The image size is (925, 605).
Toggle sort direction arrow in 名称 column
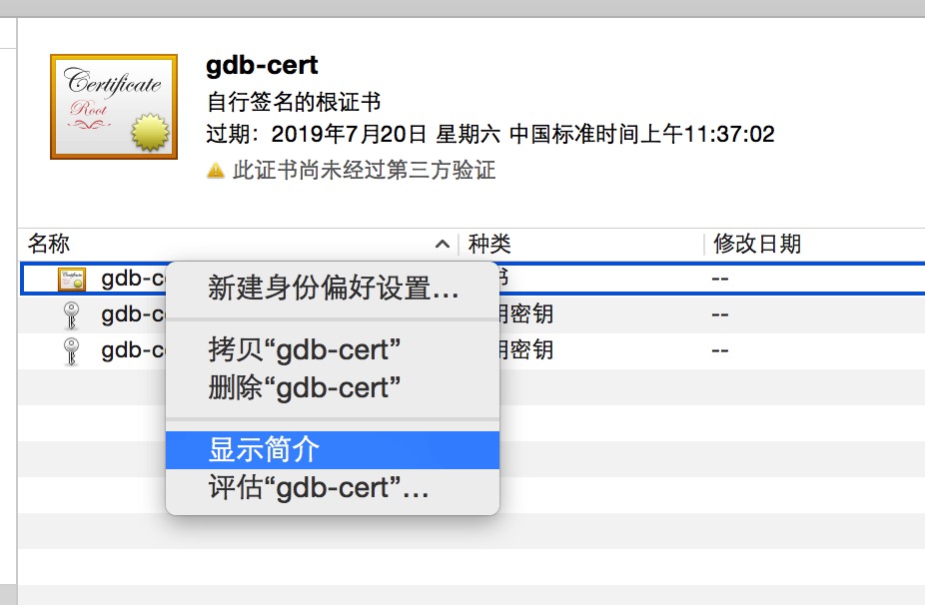click(443, 245)
